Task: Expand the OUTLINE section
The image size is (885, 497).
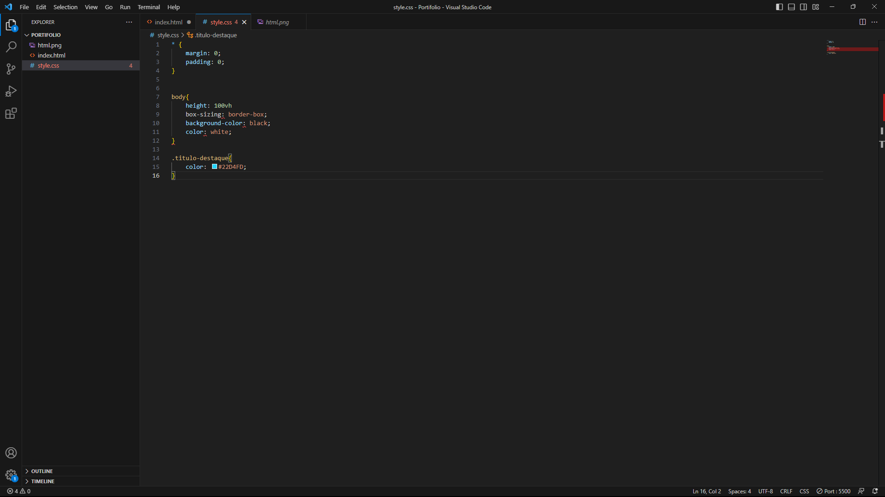Action: click(x=81, y=471)
